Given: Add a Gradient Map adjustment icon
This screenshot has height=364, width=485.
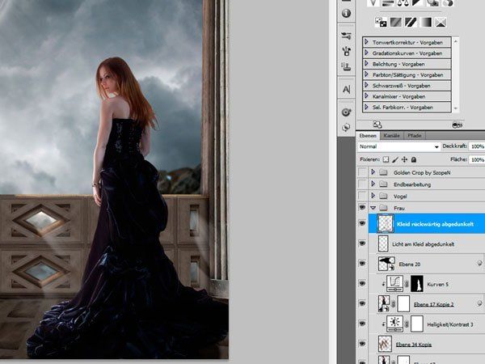Looking at the screenshot, I should coord(426,22).
